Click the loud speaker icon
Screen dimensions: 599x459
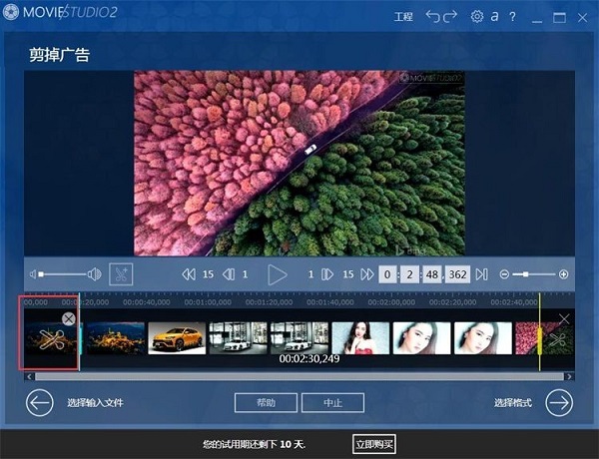[95, 274]
